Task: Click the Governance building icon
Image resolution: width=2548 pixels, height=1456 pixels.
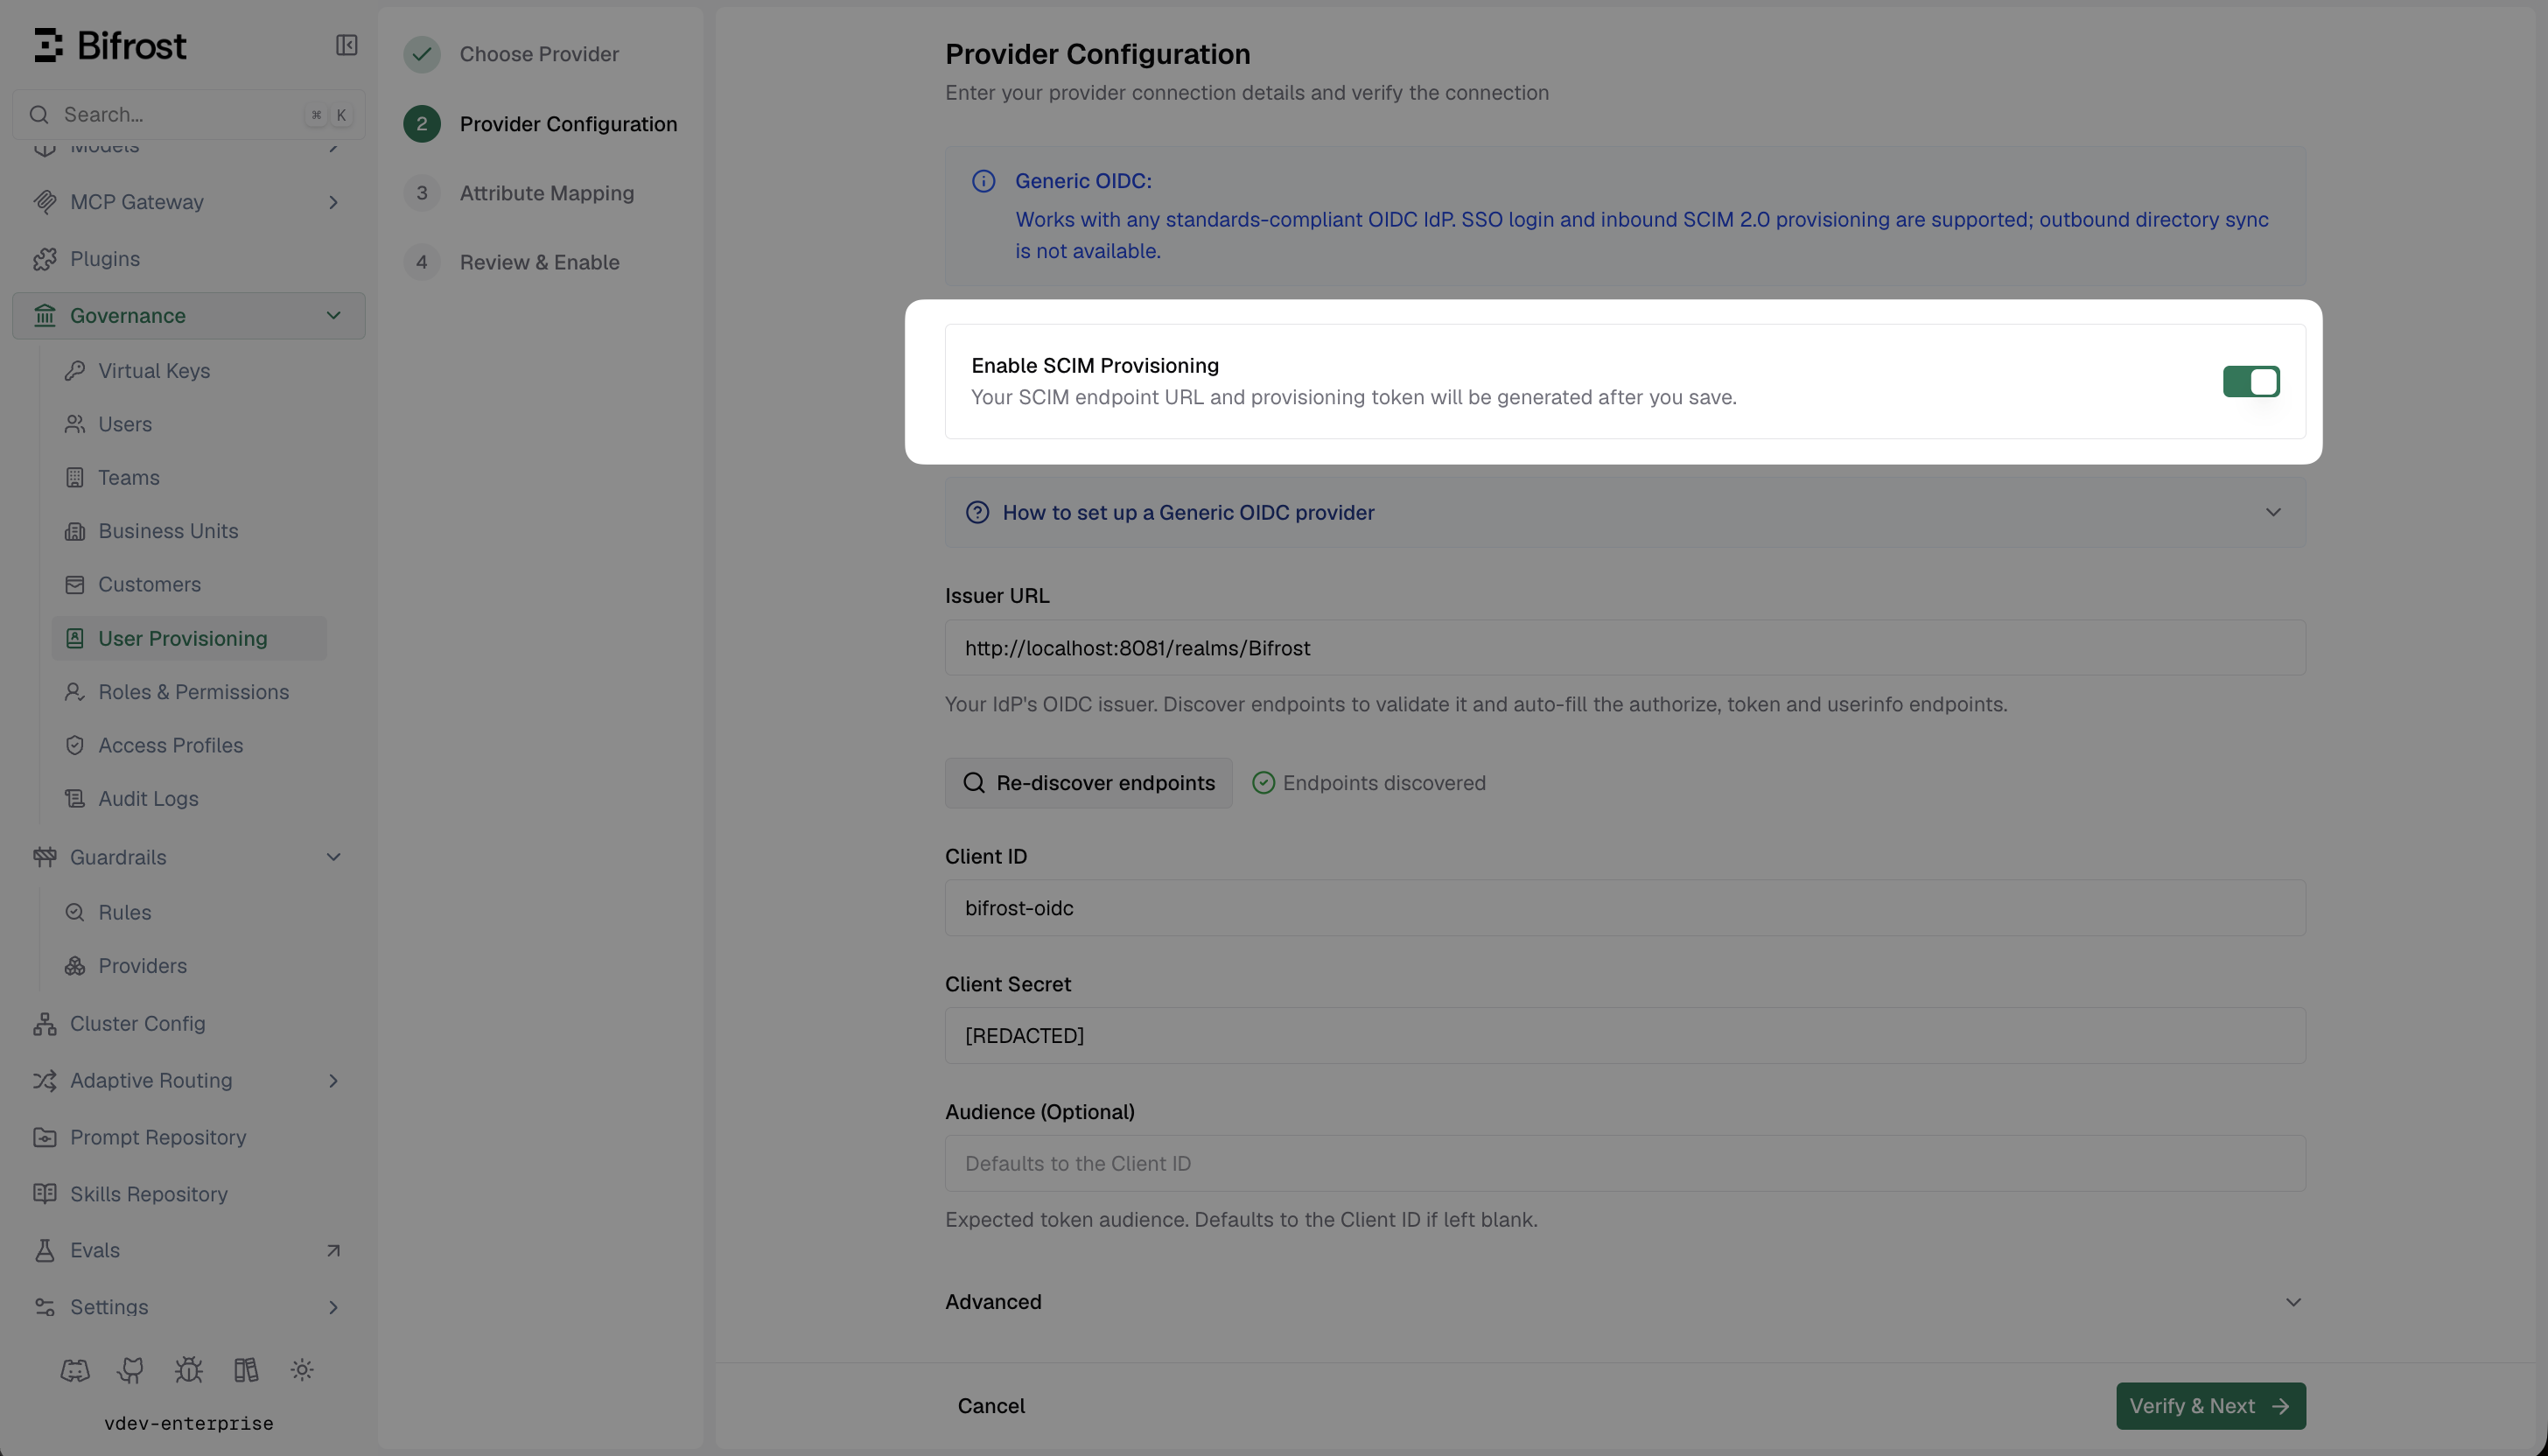Action: (44, 316)
